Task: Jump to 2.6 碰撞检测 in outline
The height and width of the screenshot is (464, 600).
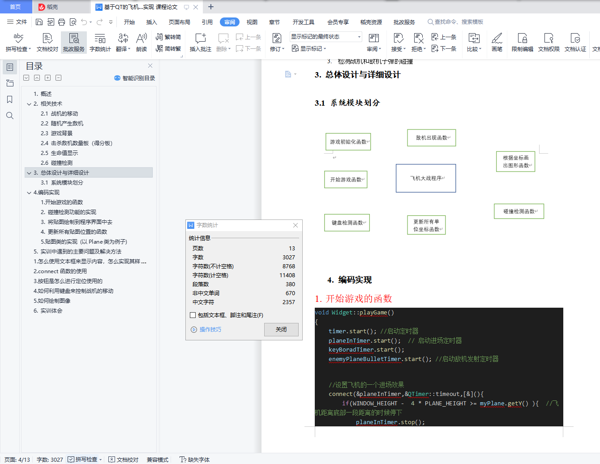Action: tap(56, 163)
